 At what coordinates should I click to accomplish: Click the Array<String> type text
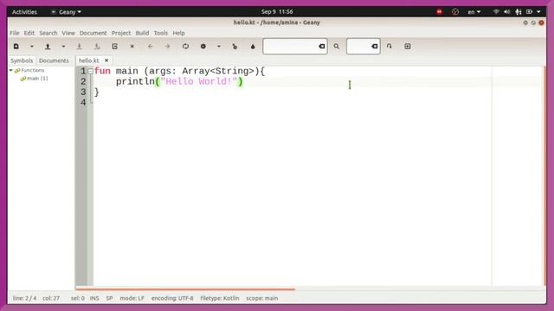(218, 71)
